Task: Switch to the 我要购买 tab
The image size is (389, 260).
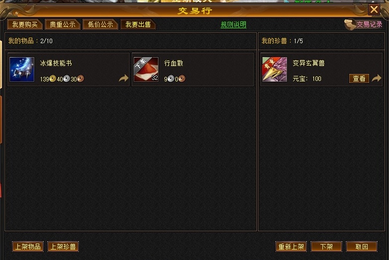Action: [x=25, y=24]
